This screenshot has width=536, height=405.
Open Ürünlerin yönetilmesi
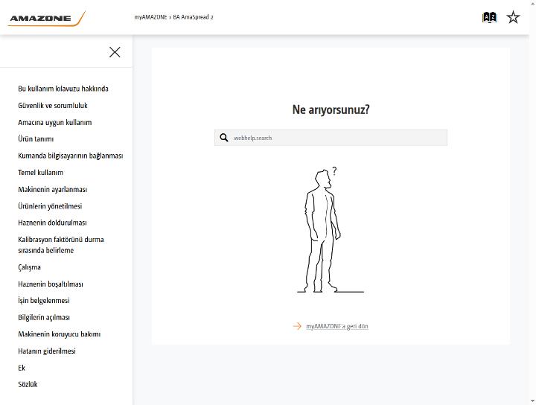[50, 206]
